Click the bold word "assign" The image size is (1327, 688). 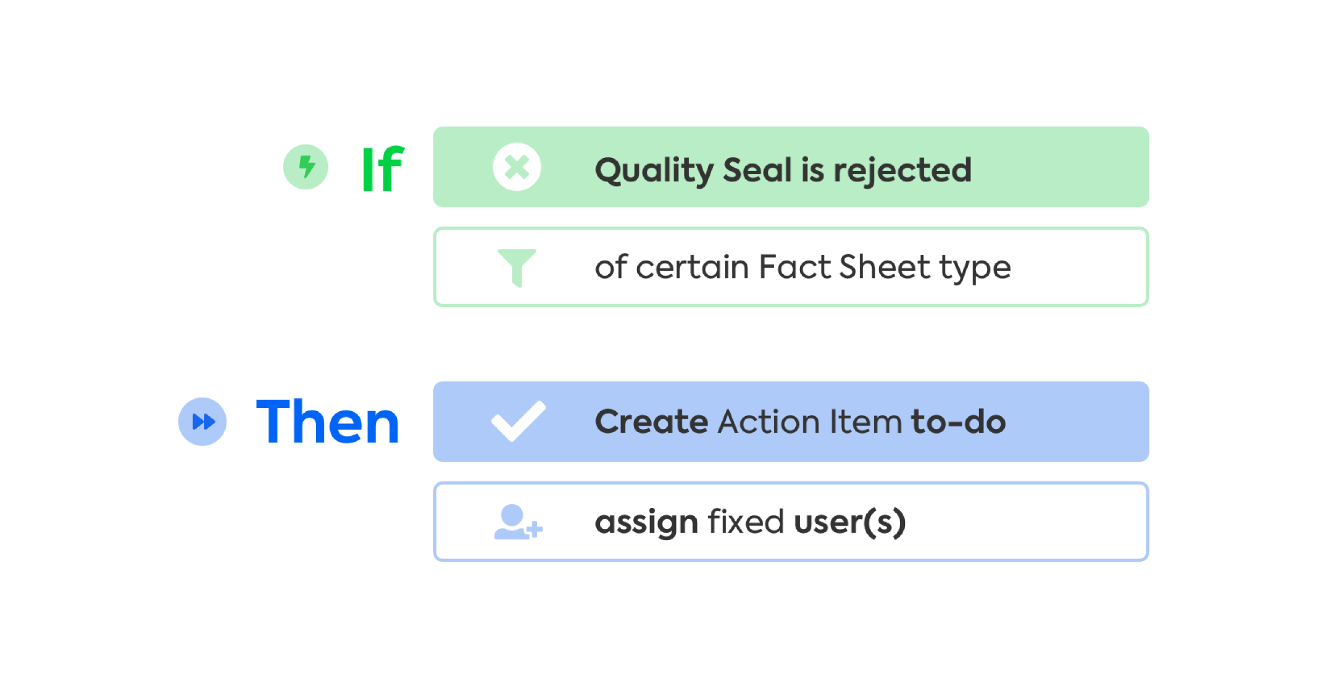646,523
